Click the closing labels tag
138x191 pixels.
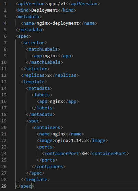coord(43,108)
